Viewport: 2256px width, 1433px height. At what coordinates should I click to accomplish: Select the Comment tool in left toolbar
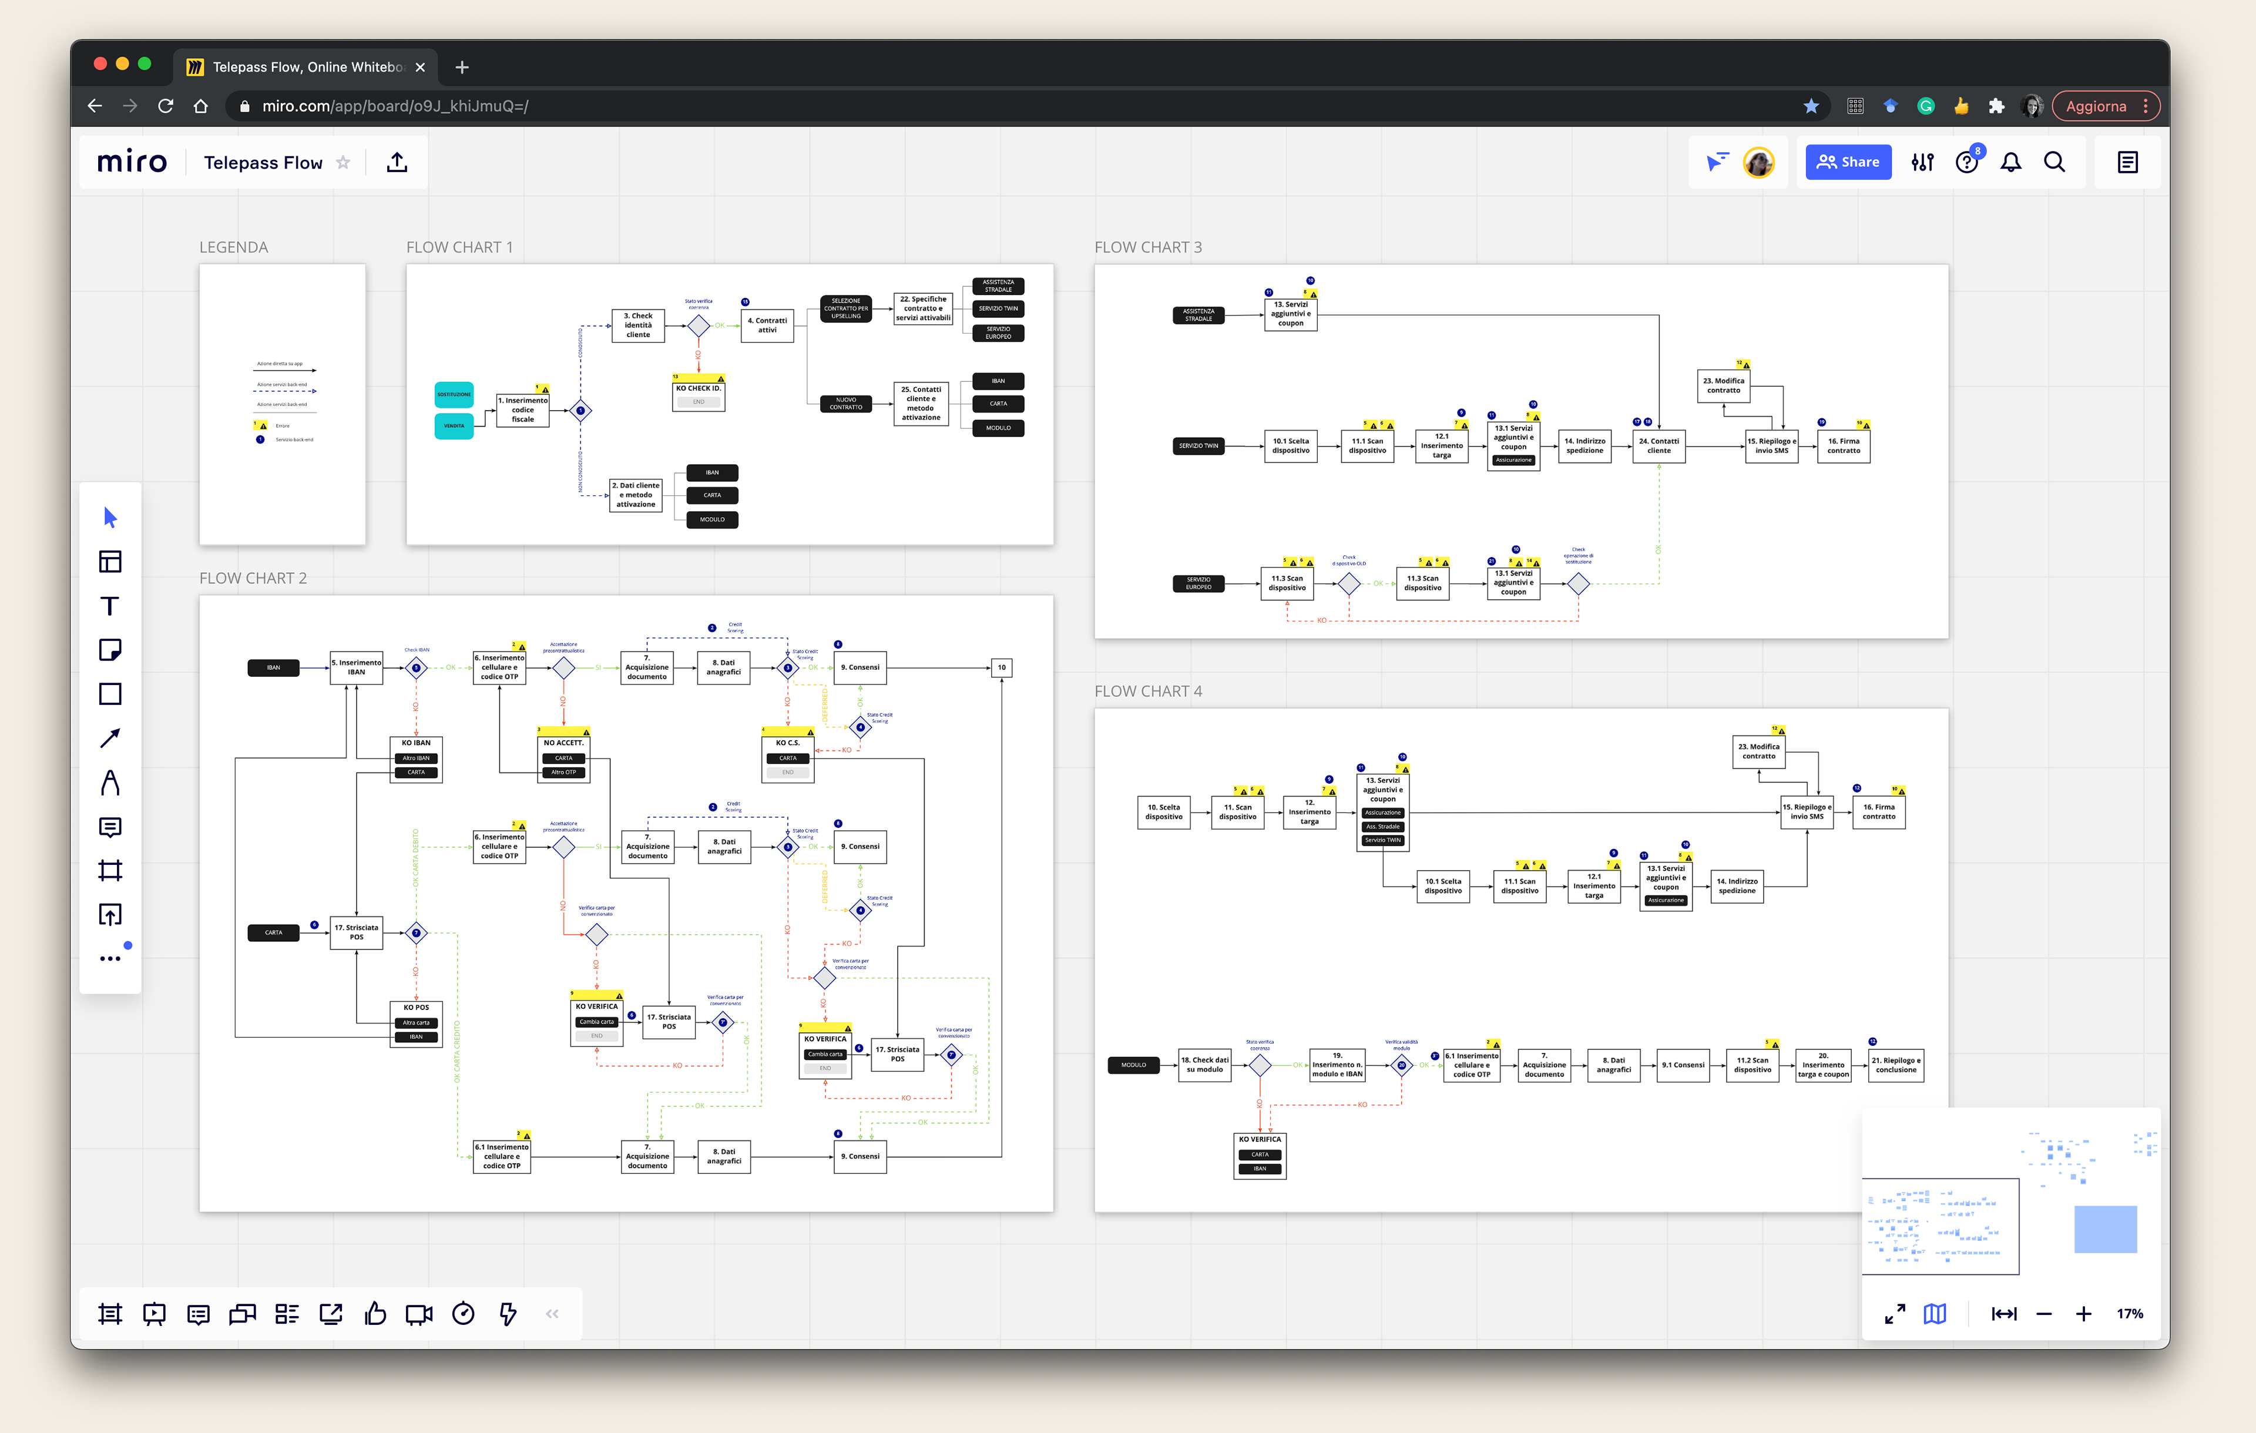point(110,827)
